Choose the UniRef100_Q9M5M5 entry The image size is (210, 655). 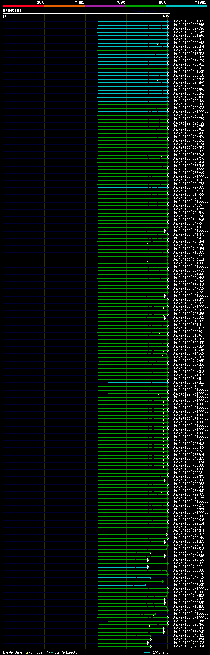coord(188,79)
